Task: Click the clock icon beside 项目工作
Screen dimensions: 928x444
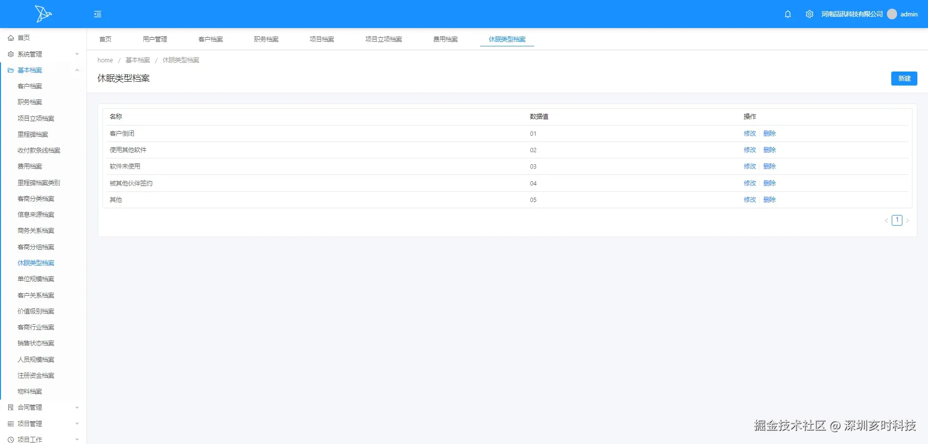Action: 11,440
